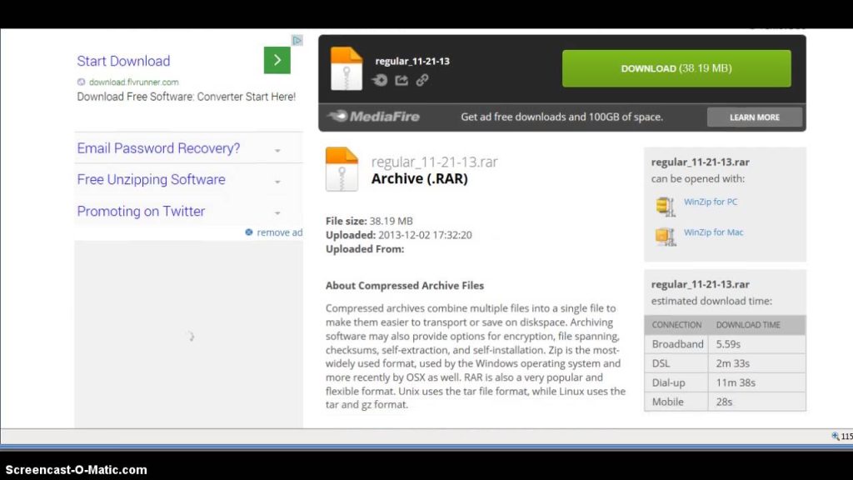This screenshot has height=480, width=853.
Task: Open the share options icon
Action: 402,80
